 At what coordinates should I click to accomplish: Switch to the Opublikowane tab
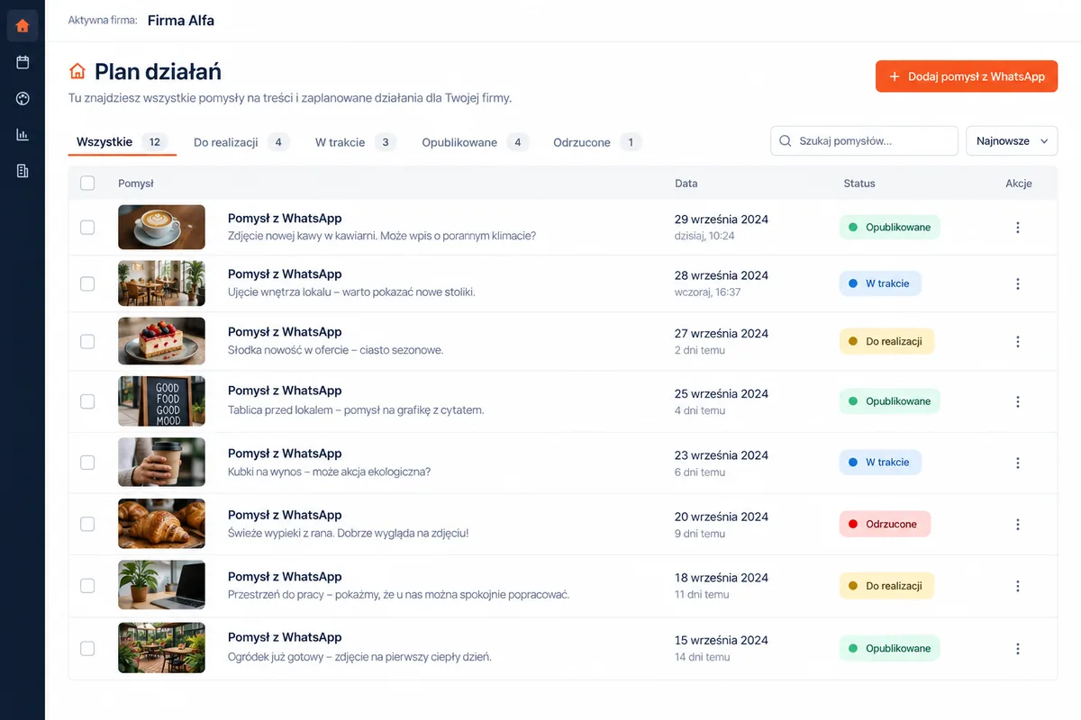[x=475, y=142]
